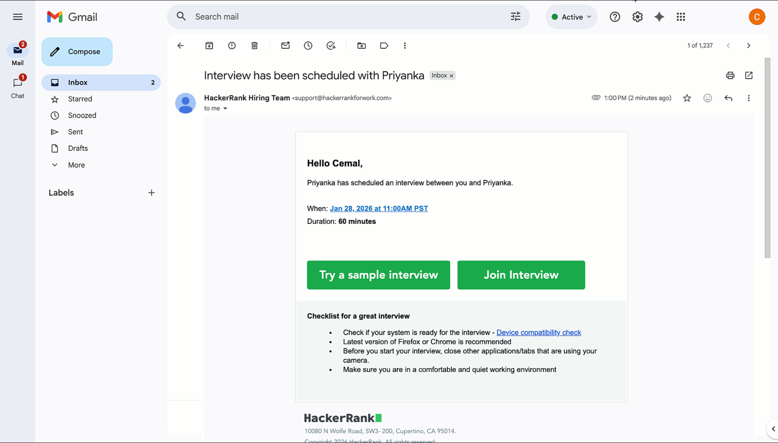The height and width of the screenshot is (443, 778).
Task: Delete the interview email
Action: coord(254,46)
